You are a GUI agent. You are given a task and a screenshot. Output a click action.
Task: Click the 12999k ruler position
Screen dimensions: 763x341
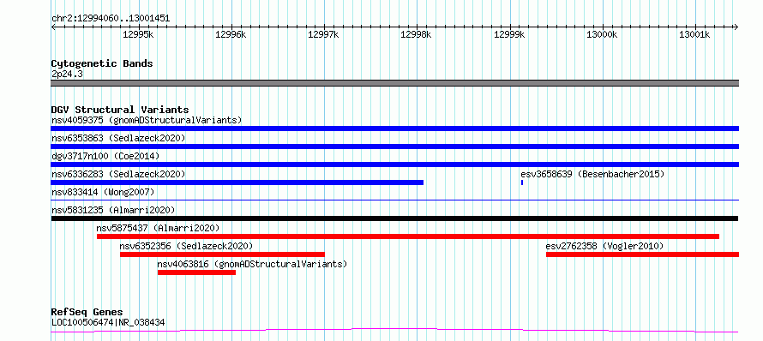pyautogui.click(x=509, y=34)
